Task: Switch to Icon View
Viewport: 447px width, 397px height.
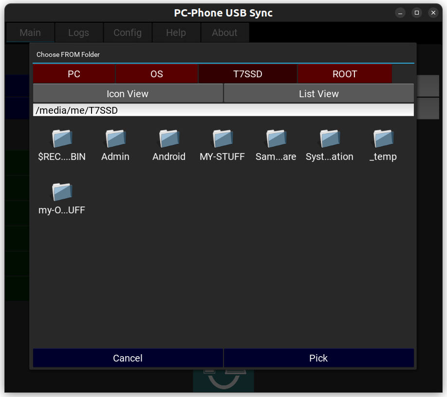Action: point(128,93)
